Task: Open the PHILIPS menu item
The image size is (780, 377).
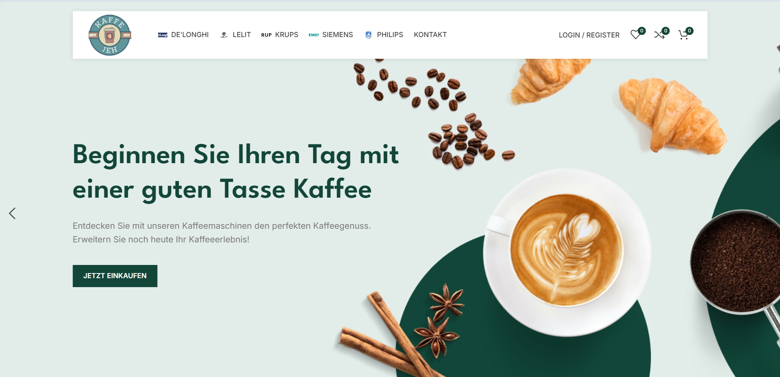Action: coord(390,35)
